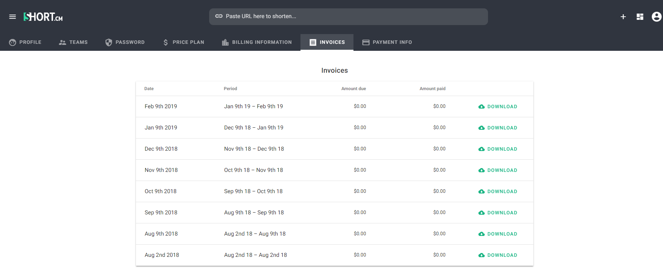Click the plus icon to add new
This screenshot has height=269, width=663.
[x=623, y=17]
